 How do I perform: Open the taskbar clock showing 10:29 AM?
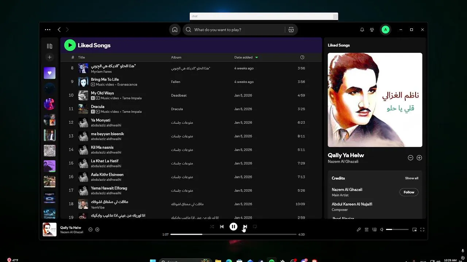[x=451, y=261]
